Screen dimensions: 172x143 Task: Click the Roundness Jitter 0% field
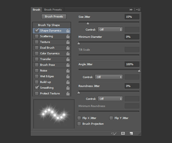132,86
